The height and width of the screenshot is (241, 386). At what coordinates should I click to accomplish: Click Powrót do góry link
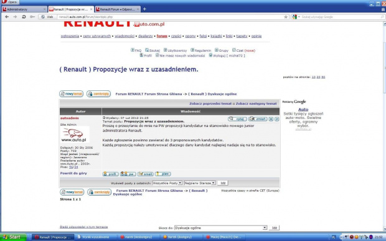(73, 173)
